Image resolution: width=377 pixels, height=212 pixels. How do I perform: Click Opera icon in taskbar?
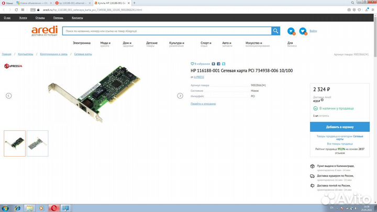54,208
